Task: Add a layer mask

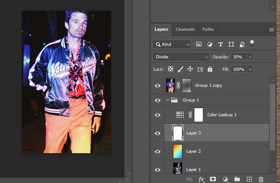Action: tap(213, 179)
